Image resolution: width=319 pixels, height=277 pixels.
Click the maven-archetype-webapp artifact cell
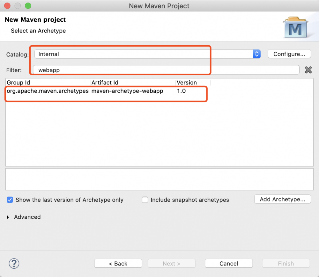[127, 91]
